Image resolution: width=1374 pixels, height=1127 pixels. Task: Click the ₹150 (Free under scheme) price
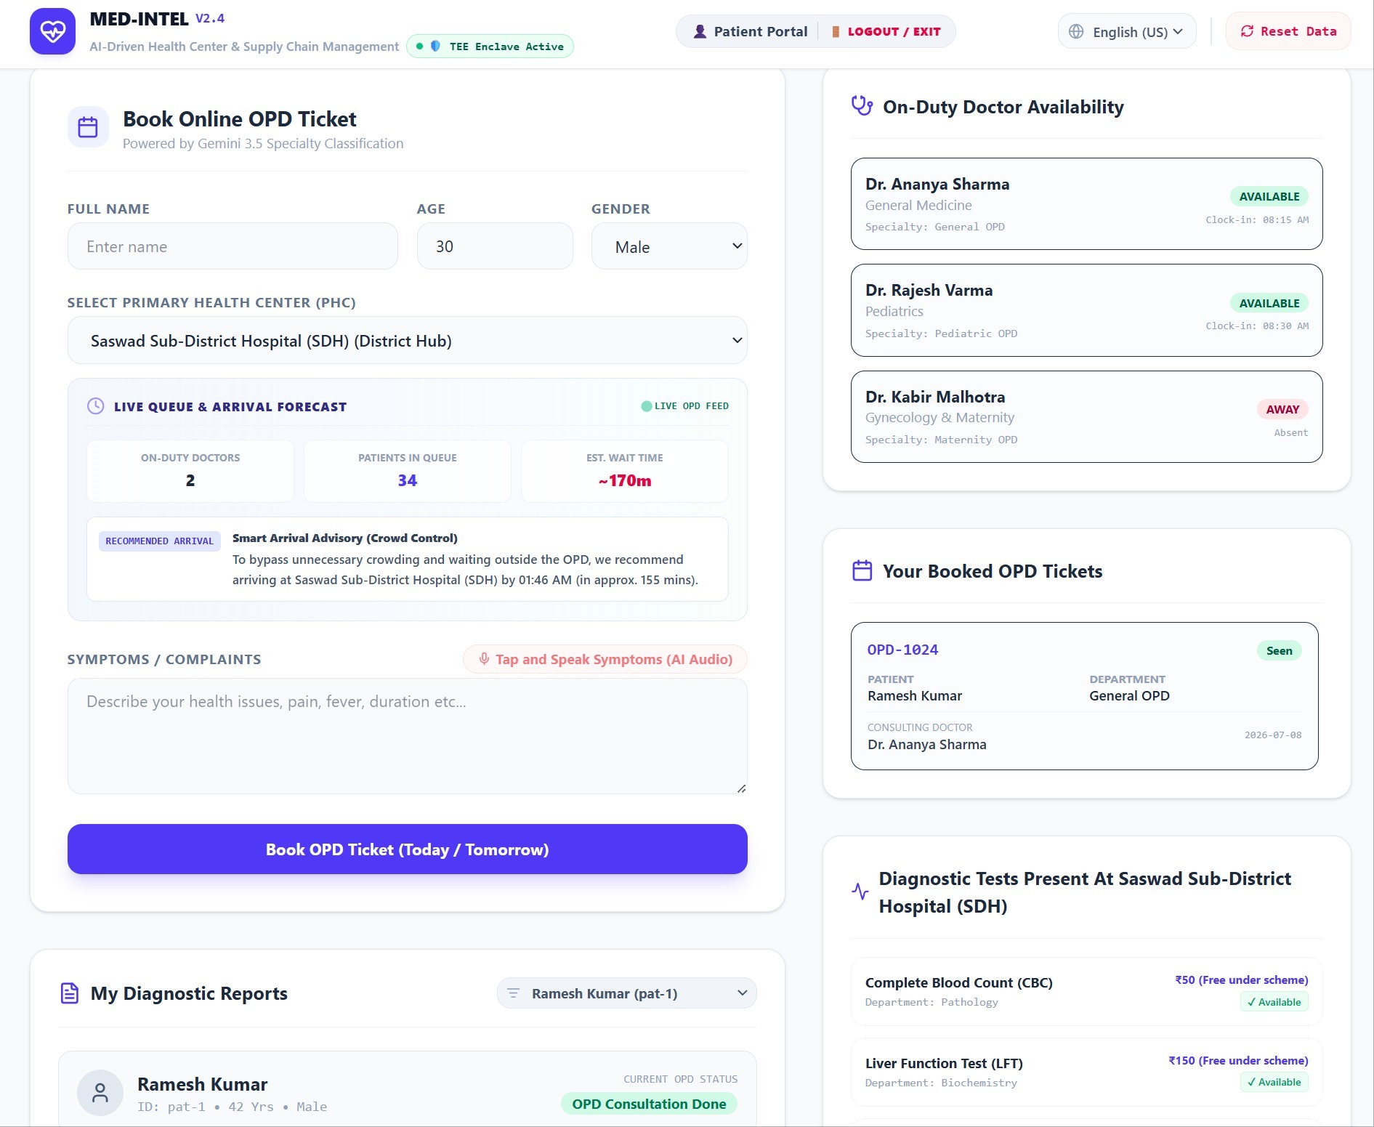click(x=1238, y=1060)
